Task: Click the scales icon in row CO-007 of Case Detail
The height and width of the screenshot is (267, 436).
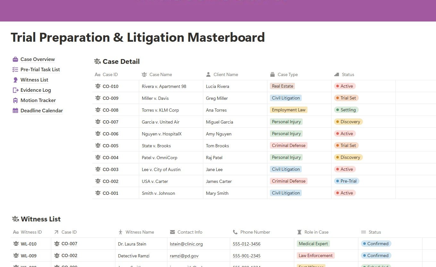Action: point(98,122)
